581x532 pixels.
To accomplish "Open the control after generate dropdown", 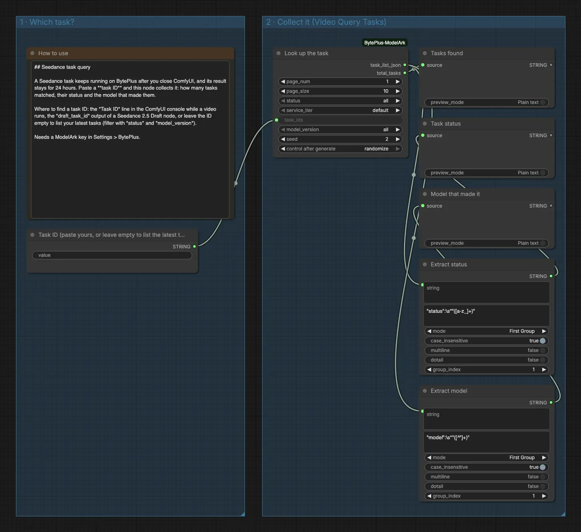I will [x=340, y=149].
